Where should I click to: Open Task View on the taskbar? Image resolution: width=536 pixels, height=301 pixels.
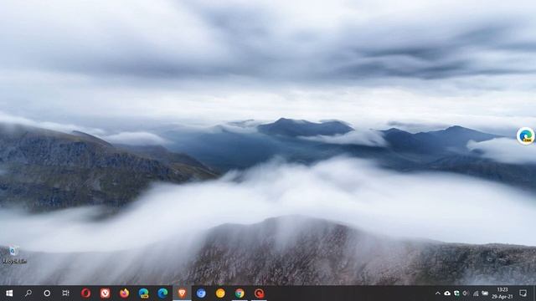tap(65, 293)
